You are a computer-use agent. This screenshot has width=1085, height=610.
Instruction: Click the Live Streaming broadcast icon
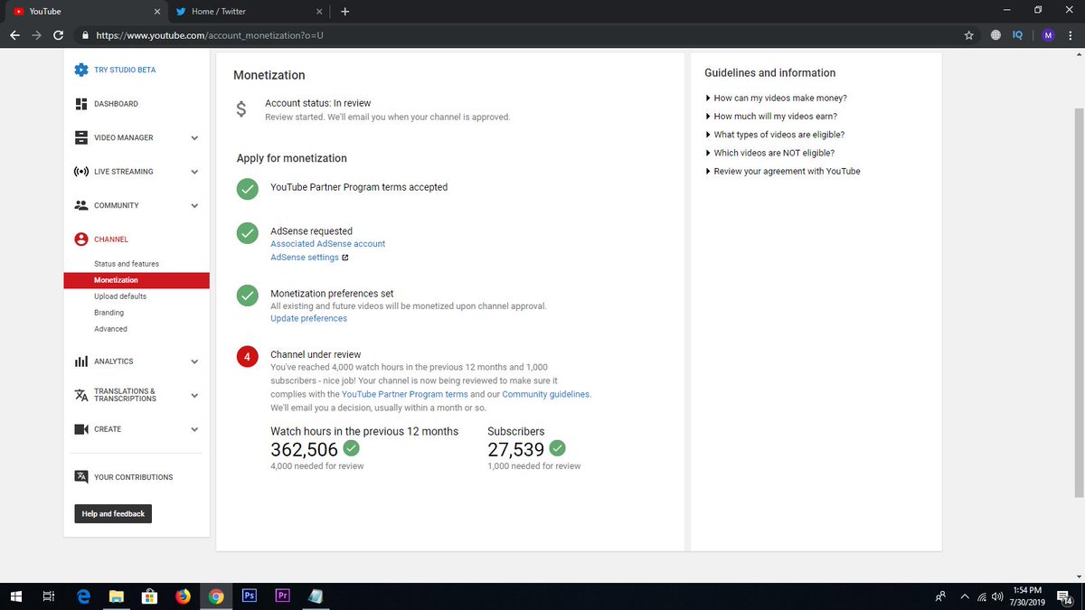tap(80, 172)
